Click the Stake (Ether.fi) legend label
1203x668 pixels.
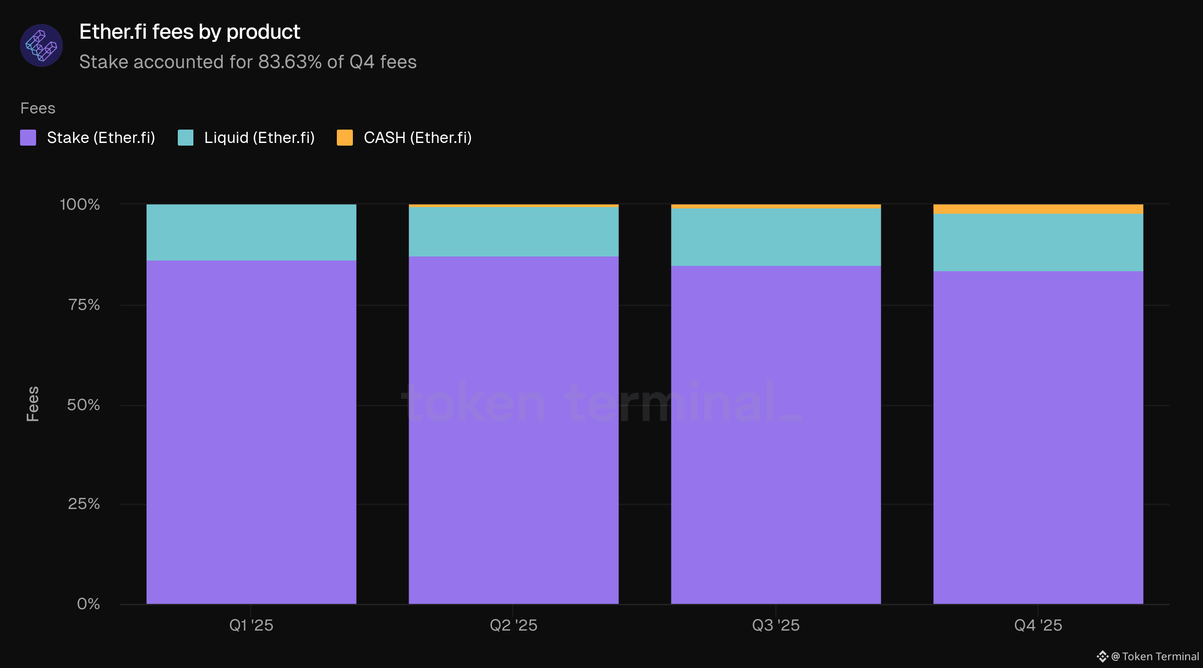click(101, 138)
